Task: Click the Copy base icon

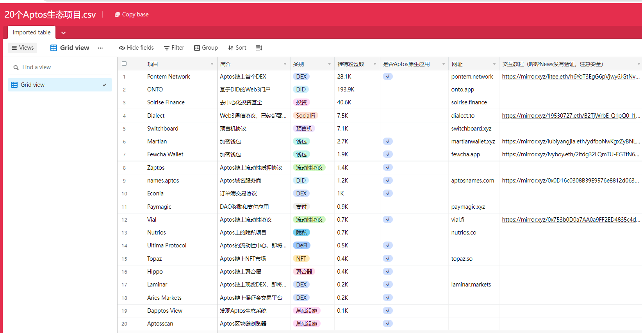Action: [117, 14]
